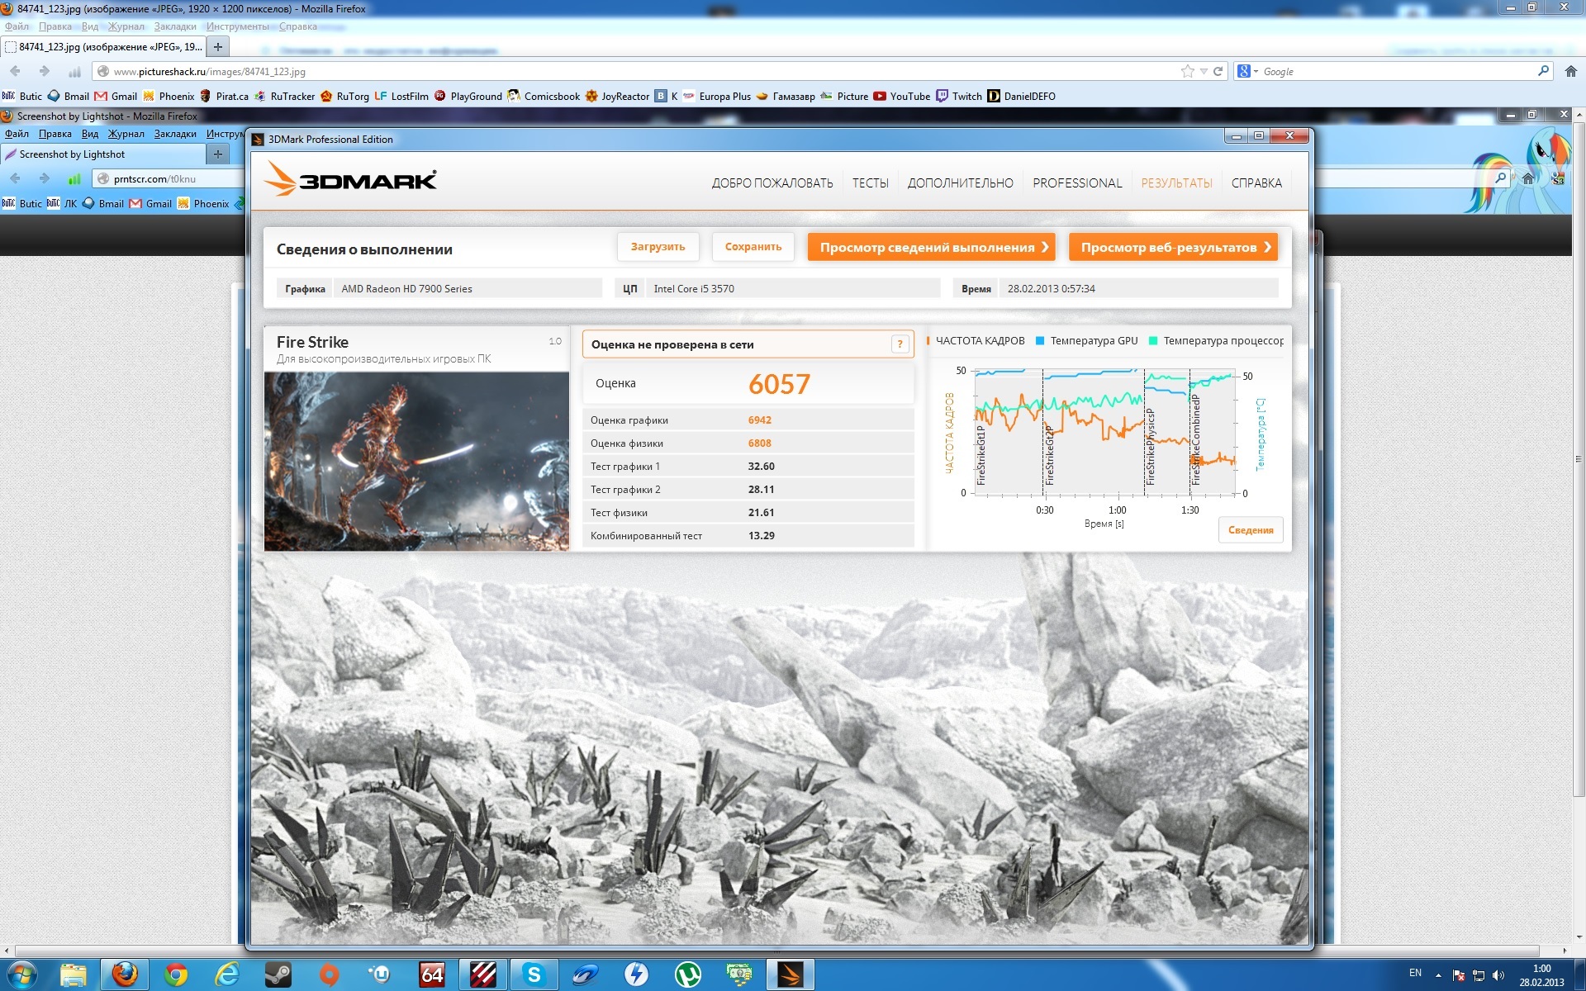Image resolution: width=1586 pixels, height=991 pixels.
Task: Open the Europa Plus bookmark
Action: [716, 96]
